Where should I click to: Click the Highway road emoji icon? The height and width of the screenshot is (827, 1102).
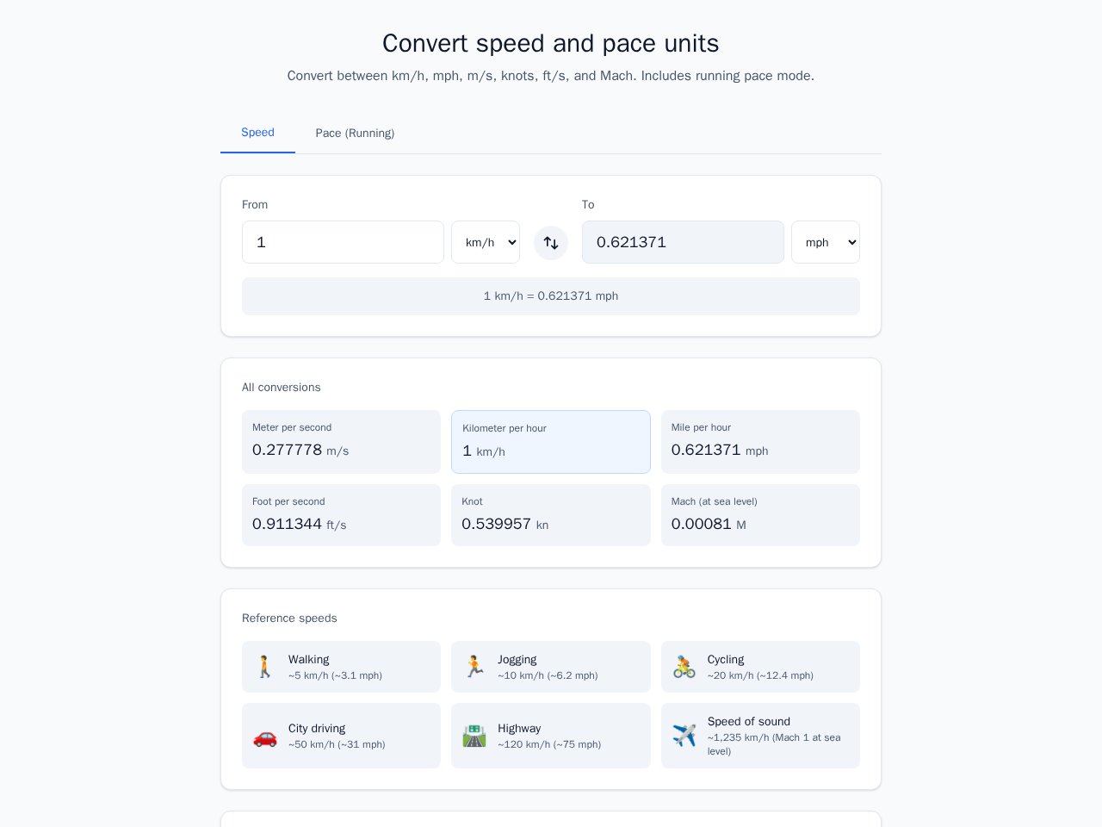point(474,736)
